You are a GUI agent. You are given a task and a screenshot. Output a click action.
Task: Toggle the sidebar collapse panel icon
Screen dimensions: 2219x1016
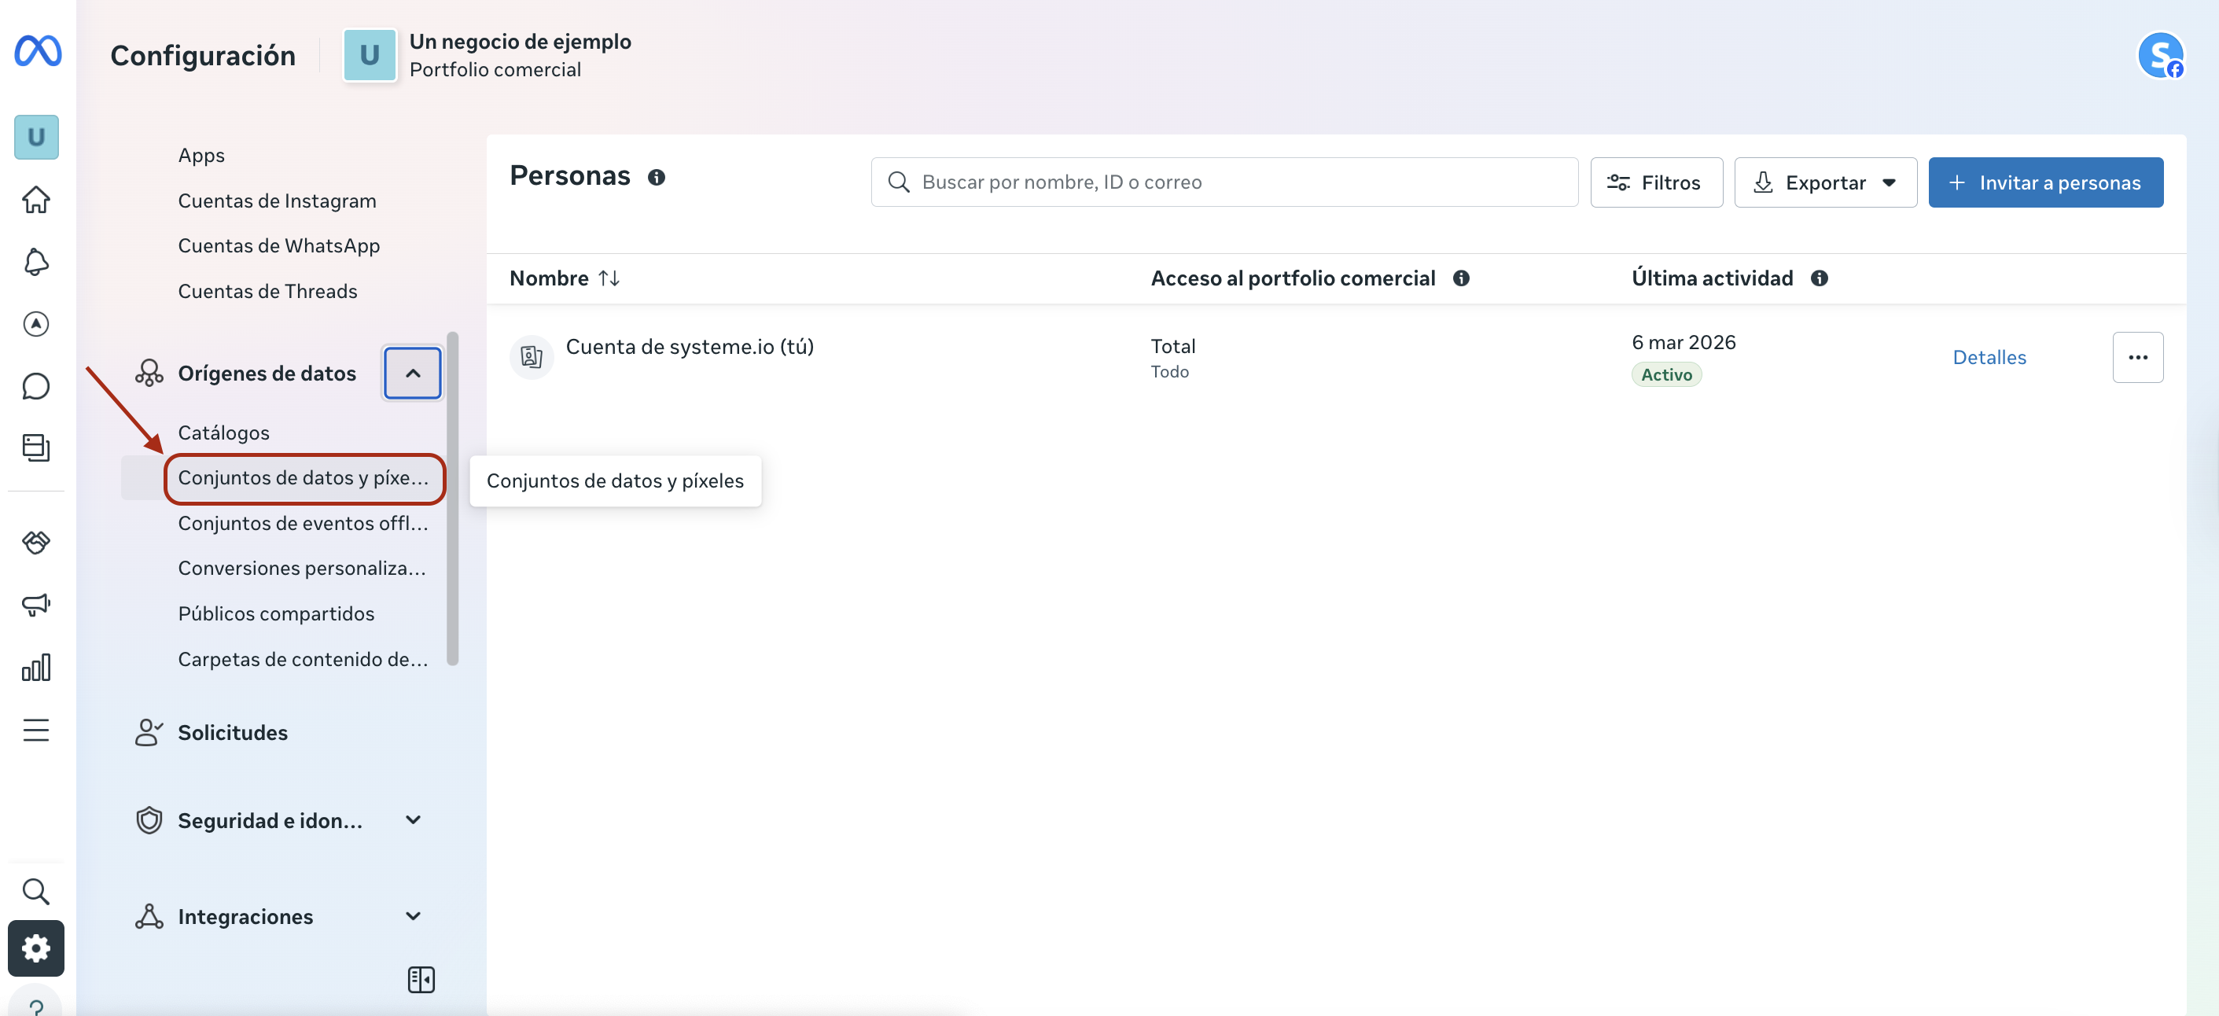point(421,979)
